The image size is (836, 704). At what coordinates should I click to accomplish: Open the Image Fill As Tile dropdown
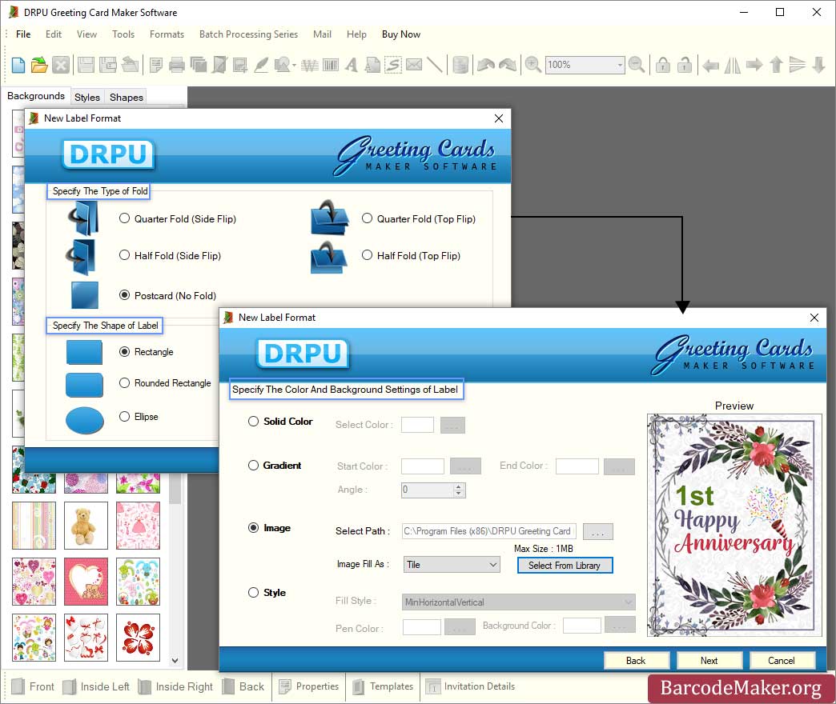[451, 565]
